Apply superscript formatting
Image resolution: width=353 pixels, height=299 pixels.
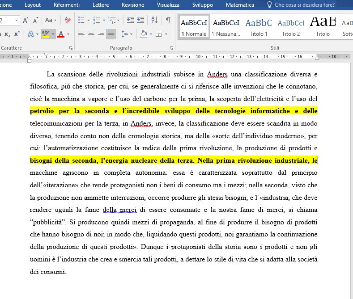point(17,34)
